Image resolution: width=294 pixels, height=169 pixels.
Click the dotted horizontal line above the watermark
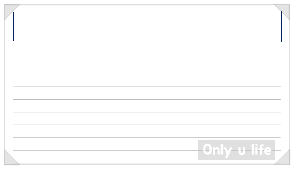point(147,138)
